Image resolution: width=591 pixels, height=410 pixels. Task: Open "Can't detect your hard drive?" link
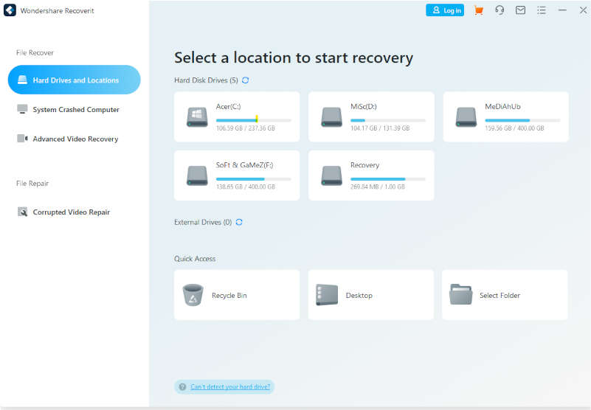pos(230,386)
